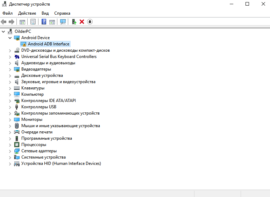The height and width of the screenshot is (197, 270).
Task: Select the Контроллеры USB label
Action: click(39, 107)
